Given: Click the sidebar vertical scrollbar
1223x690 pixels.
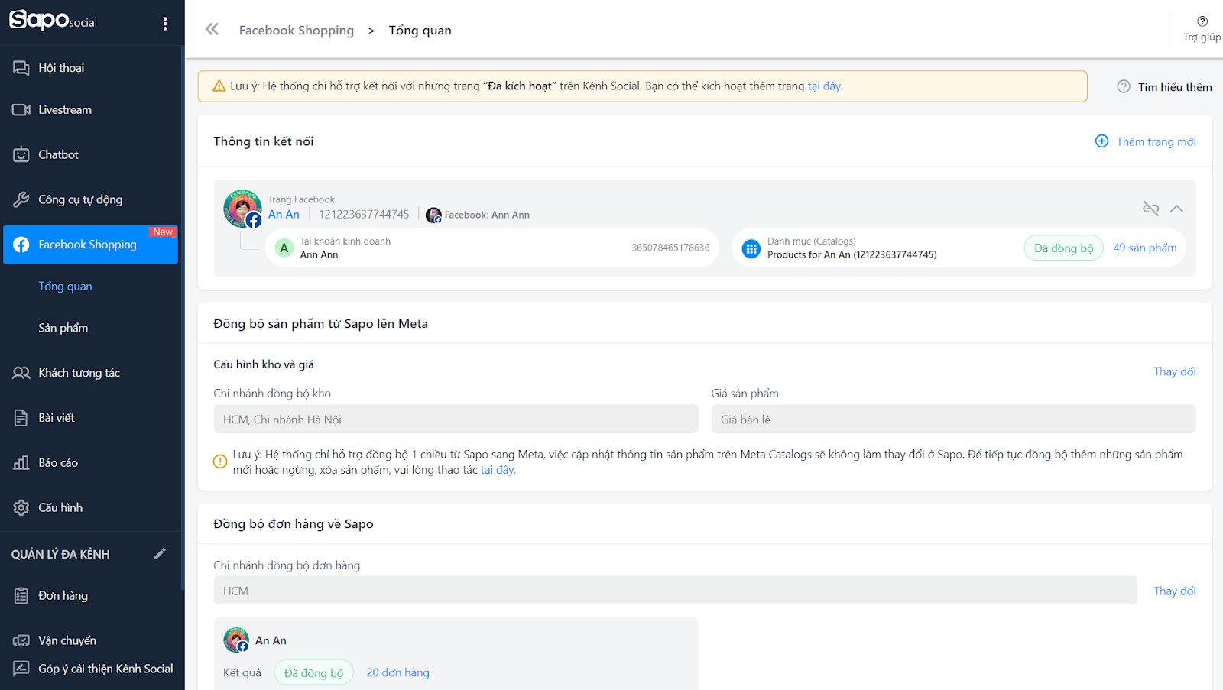Looking at the screenshot, I should [183, 317].
